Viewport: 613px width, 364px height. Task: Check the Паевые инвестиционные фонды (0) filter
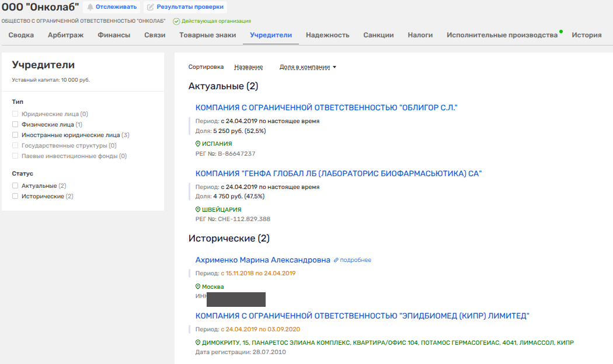point(15,156)
